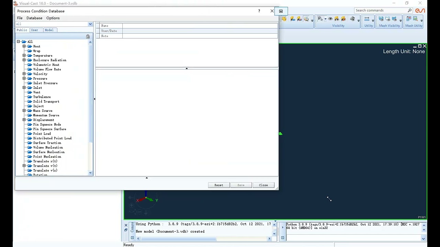Open the Utility group overflow dropdown

[373, 21]
